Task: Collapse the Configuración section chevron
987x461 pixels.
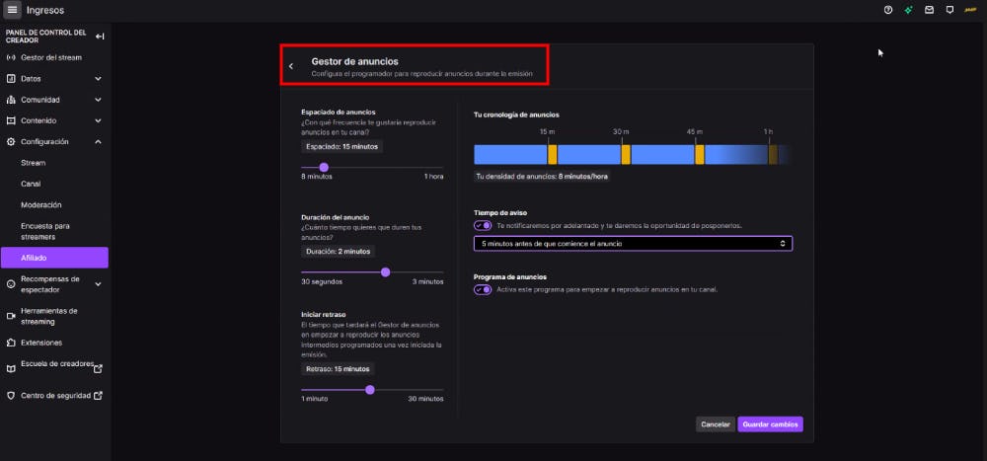Action: [x=98, y=142]
